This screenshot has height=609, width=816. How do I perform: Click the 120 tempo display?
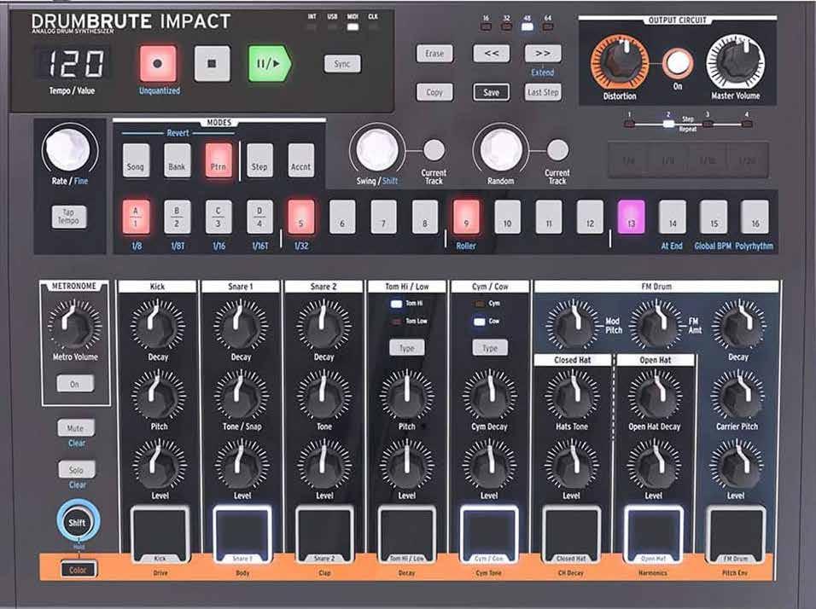coord(73,64)
